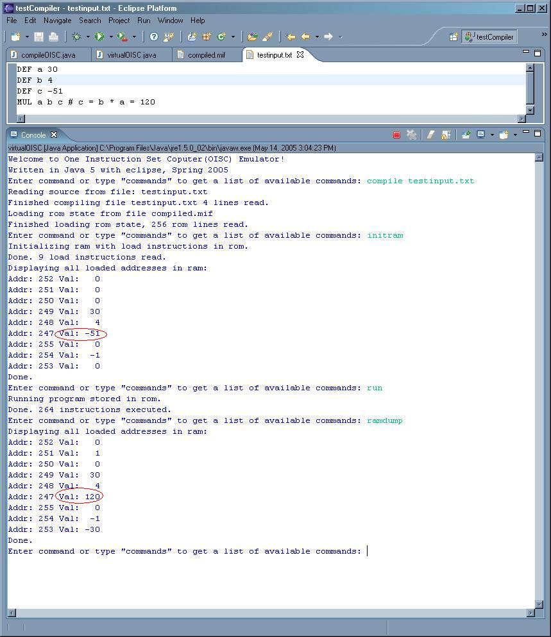
Task: Click the 'MUL a b c' line in editor
Action: (86, 102)
